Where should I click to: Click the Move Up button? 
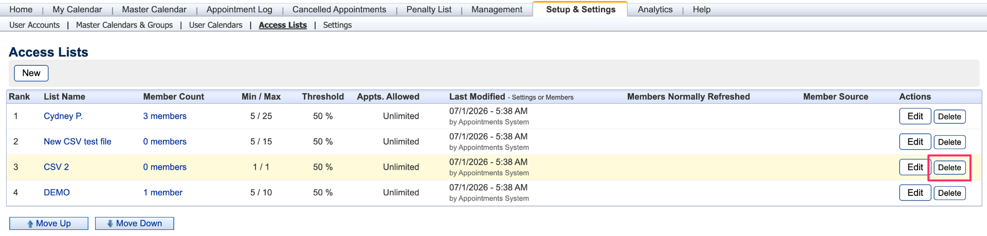point(49,223)
